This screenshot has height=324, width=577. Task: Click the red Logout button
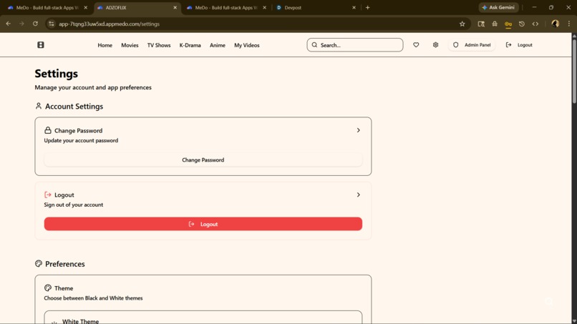203,224
